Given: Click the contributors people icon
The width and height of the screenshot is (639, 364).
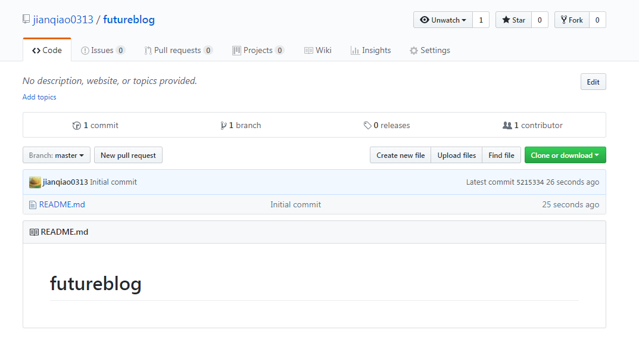Looking at the screenshot, I should [507, 126].
